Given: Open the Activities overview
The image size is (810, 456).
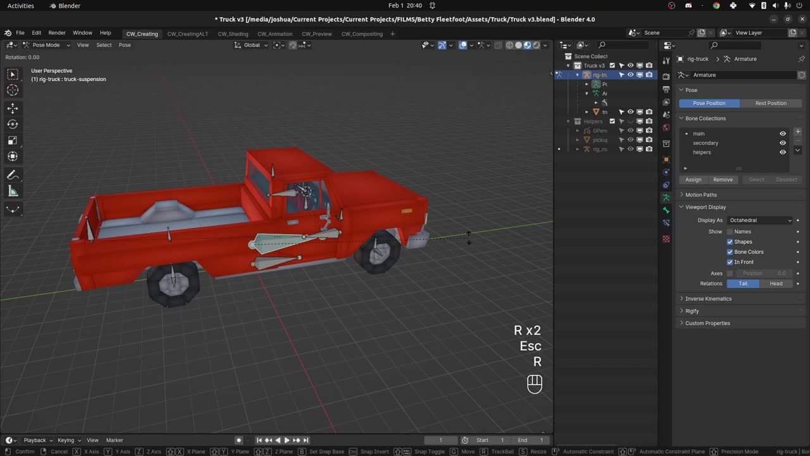Looking at the screenshot, I should (21, 6).
